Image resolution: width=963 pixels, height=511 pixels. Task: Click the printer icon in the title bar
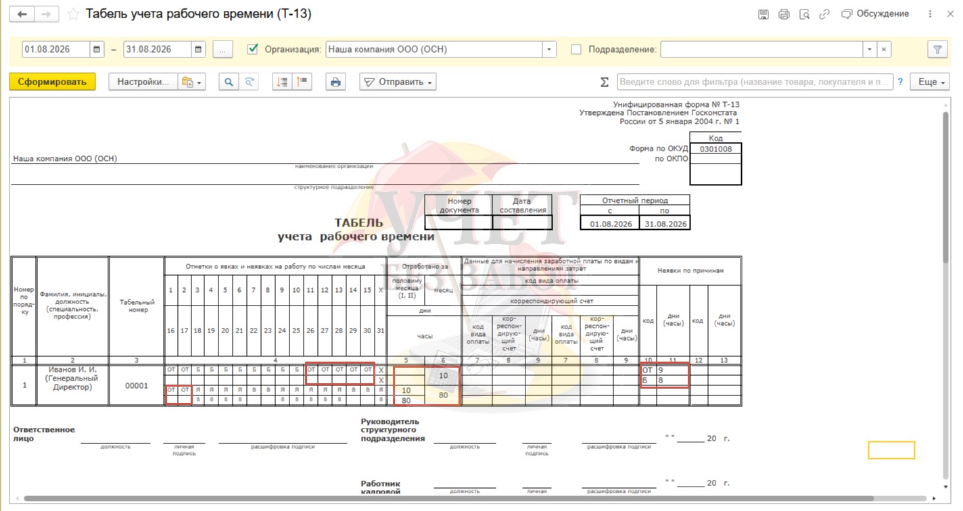[784, 14]
